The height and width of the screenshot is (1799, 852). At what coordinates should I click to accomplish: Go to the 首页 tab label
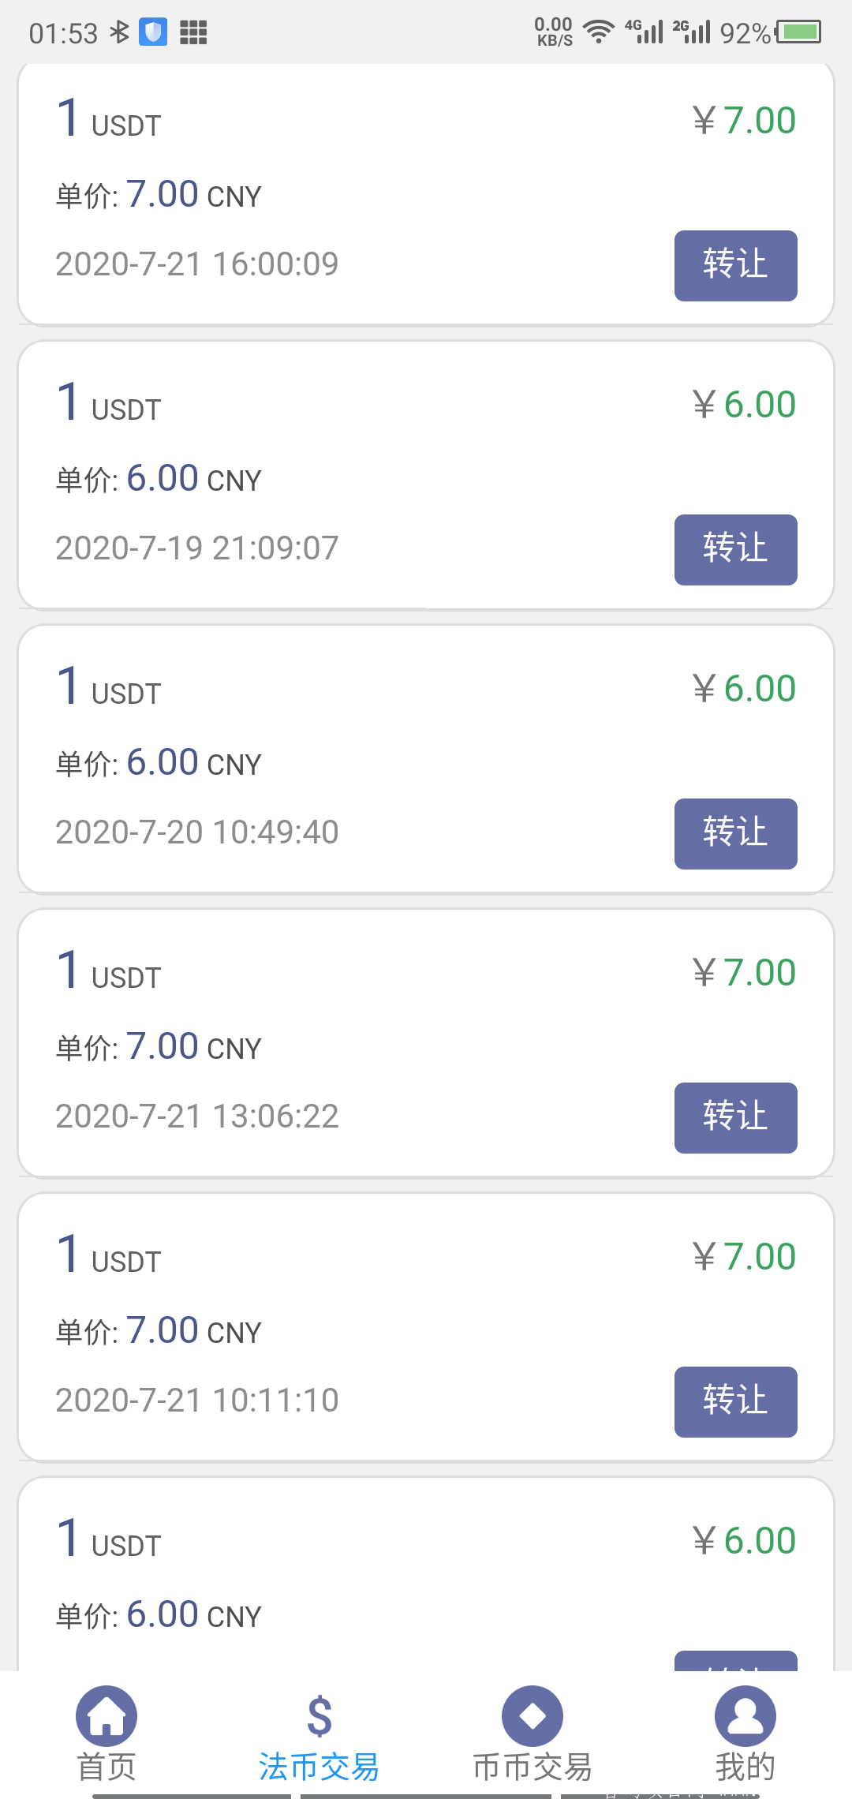click(x=106, y=1767)
